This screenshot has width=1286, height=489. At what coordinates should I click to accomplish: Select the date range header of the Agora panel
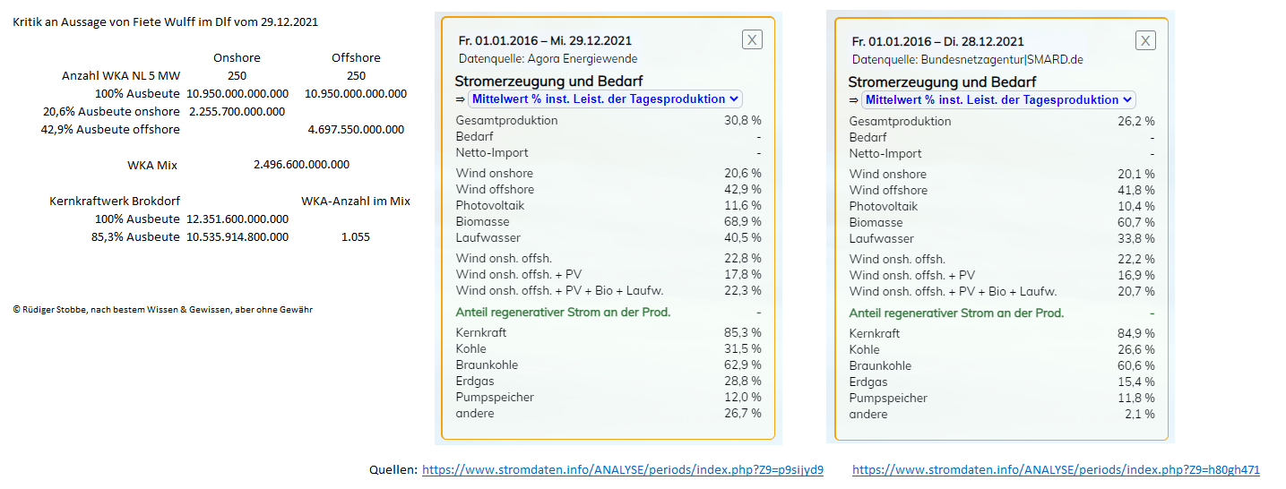point(545,41)
